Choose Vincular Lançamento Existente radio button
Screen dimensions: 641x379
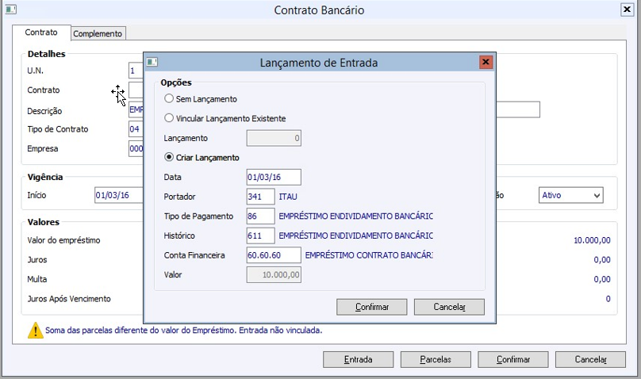168,118
